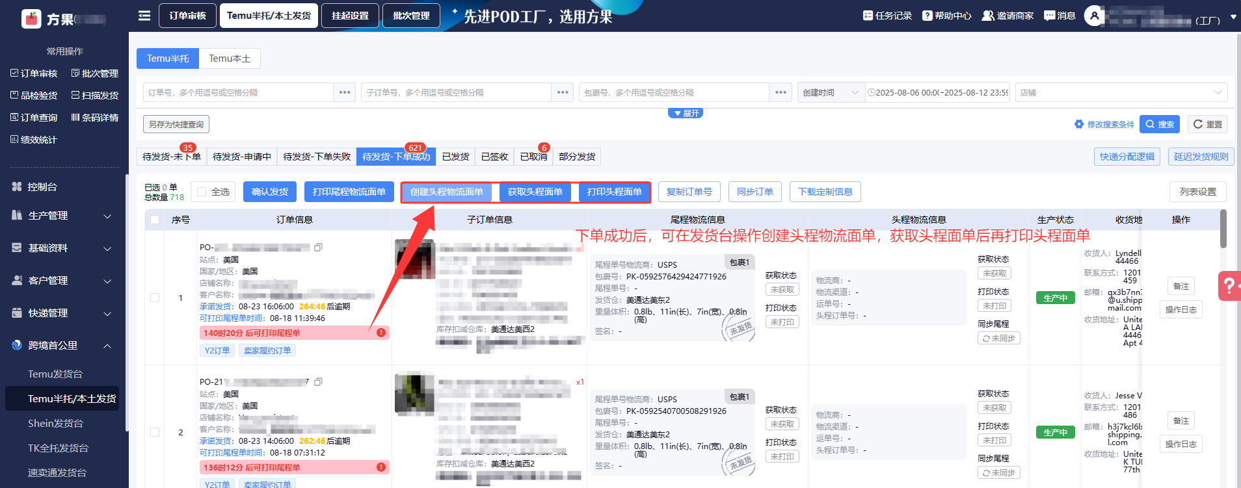Viewport: 1241px width, 488px height.
Task: Open 扫描发货 shortcut in sidebar
Action: coord(95,96)
